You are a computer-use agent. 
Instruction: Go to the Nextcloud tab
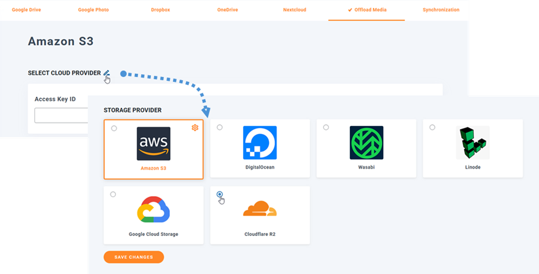tap(295, 10)
